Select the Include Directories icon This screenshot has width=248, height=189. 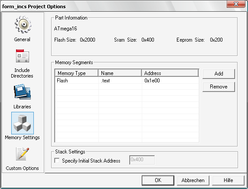click(22, 56)
